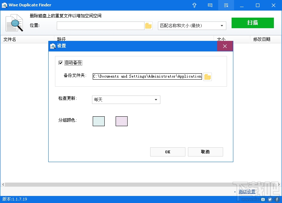Viewport: 282px width, 203px height.
Task: Click the Facebook icon at bottom right
Action: pos(277,199)
